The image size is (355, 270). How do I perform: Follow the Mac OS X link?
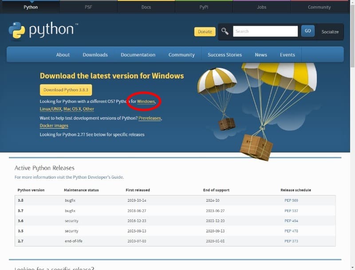click(72, 109)
